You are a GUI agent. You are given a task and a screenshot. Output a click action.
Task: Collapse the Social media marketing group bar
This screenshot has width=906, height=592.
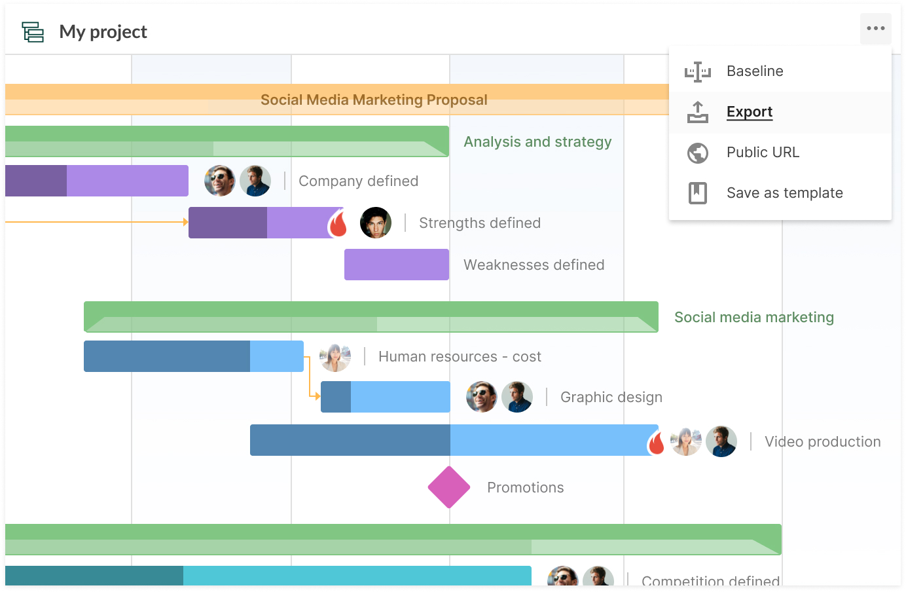pos(371,316)
